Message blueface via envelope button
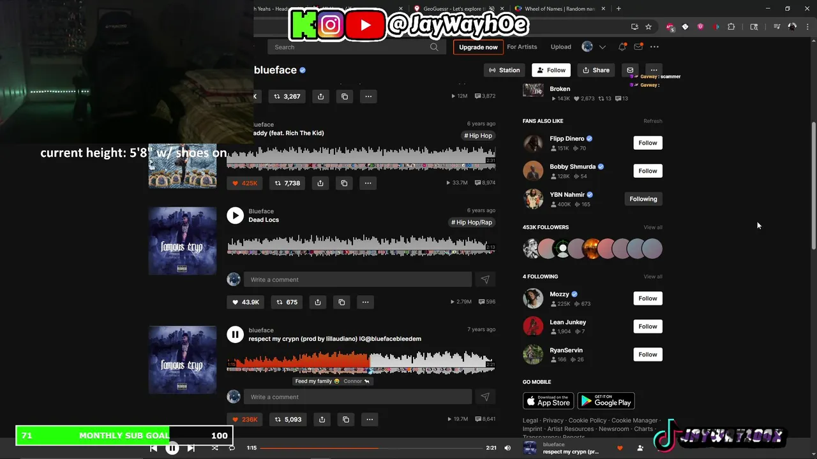This screenshot has height=459, width=817. [630, 70]
